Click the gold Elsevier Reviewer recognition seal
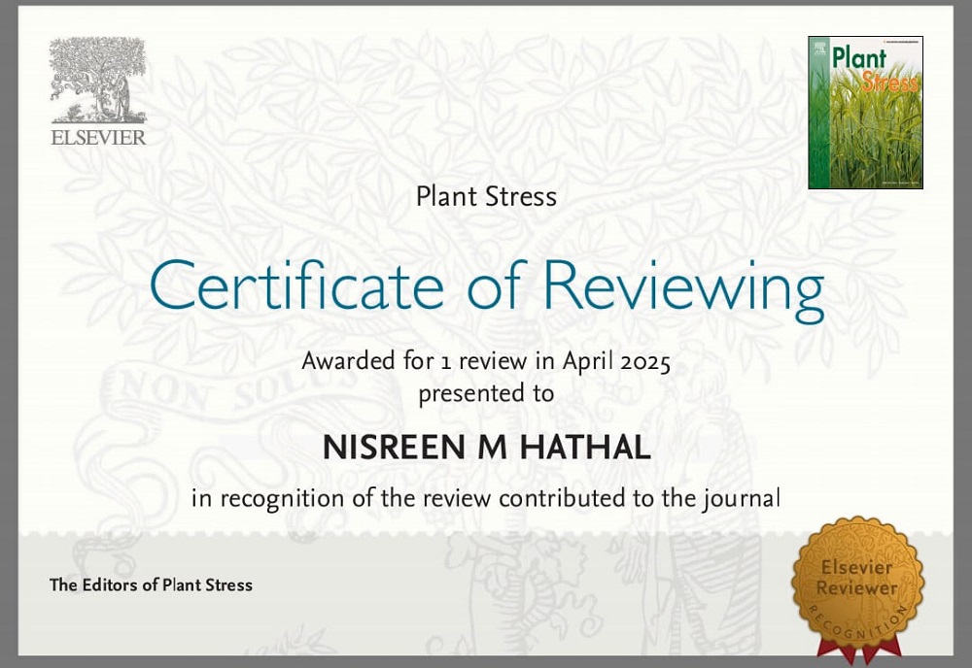 (858, 589)
